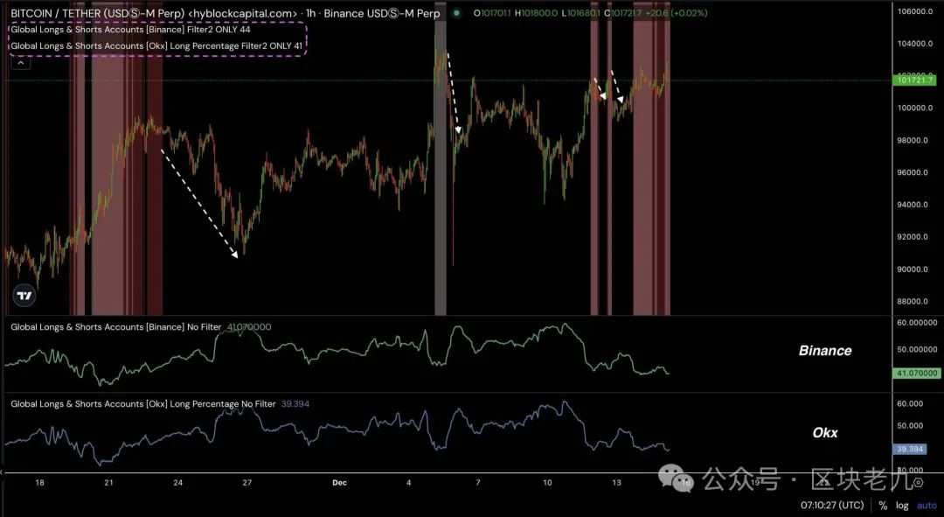Click the close value C101721.7

click(x=622, y=12)
